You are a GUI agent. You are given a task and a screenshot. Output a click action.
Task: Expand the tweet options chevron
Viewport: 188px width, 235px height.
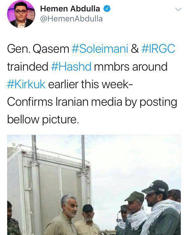click(x=178, y=9)
